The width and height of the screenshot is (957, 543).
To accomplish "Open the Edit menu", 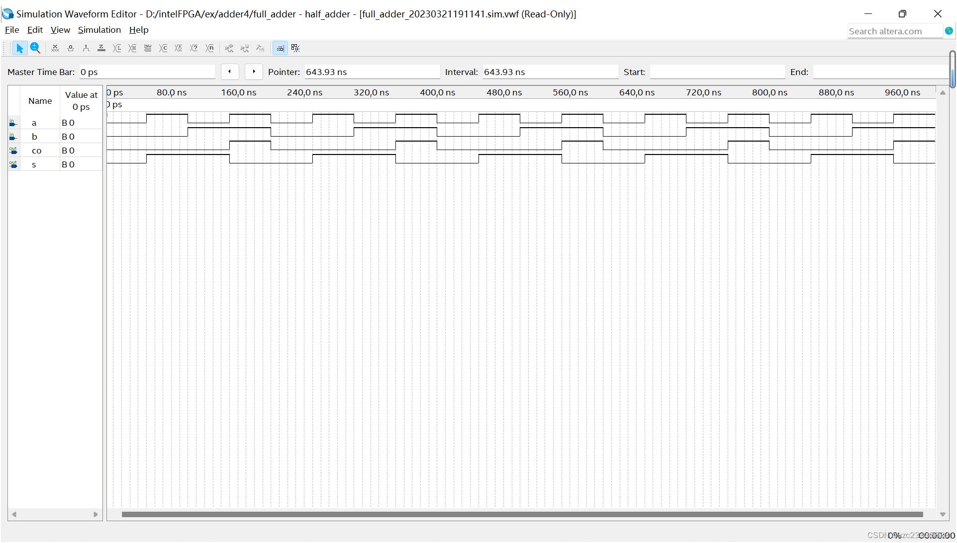I will click(35, 30).
